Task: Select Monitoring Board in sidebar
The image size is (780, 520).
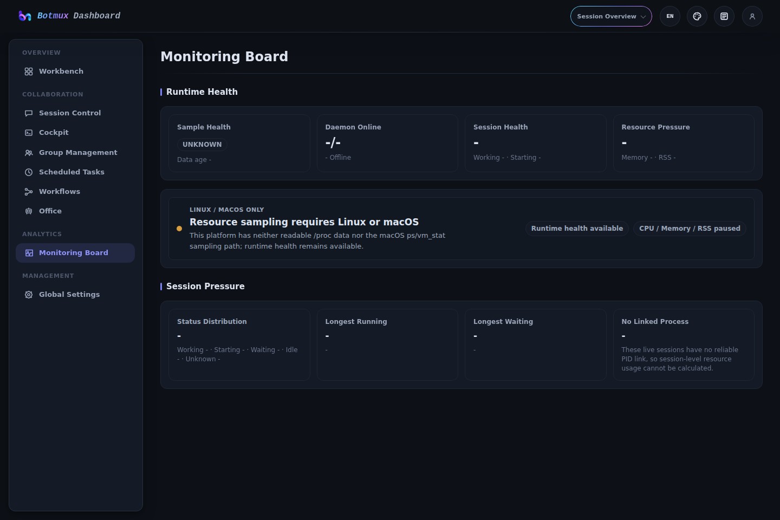Action: 75,253
